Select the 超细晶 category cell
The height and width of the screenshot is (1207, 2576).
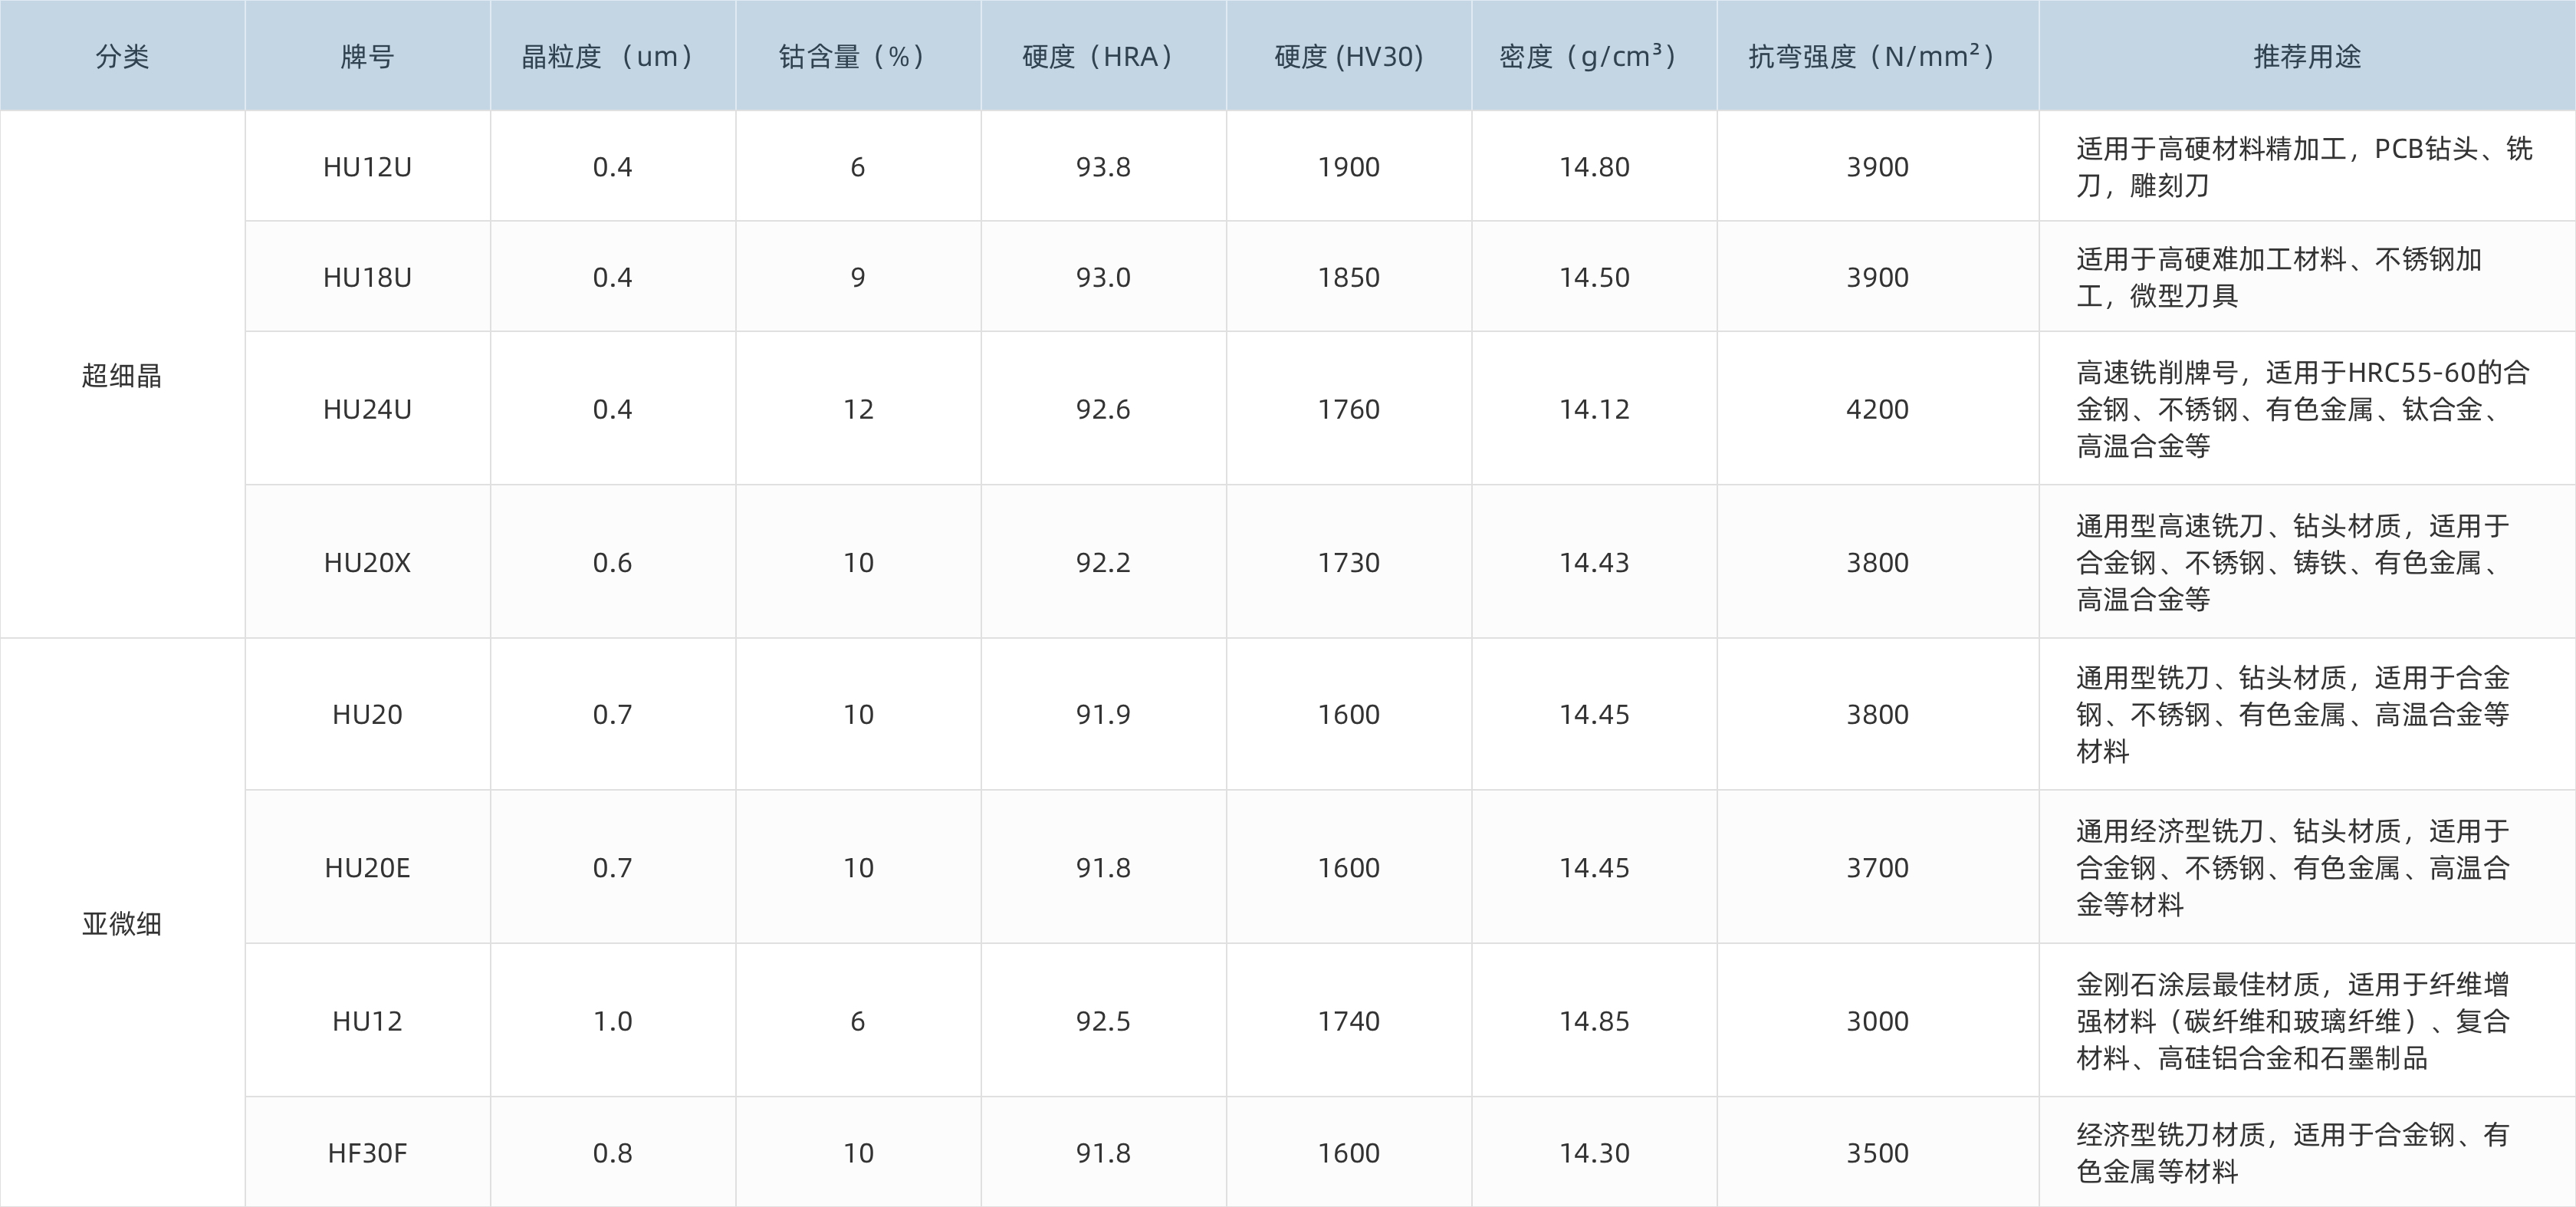point(122,375)
